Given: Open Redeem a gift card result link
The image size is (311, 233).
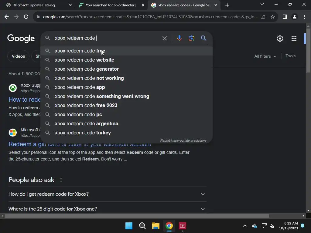Looking at the screenshot, I should point(80,145).
